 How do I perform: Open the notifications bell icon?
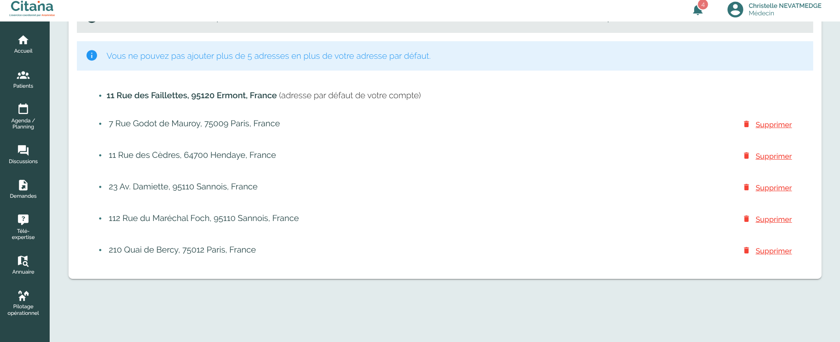697,10
